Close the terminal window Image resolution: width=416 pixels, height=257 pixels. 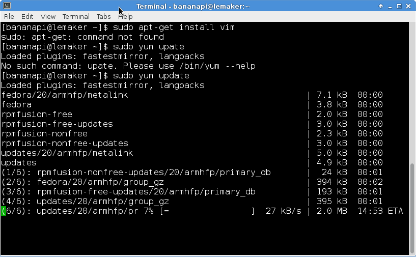pos(408,6)
